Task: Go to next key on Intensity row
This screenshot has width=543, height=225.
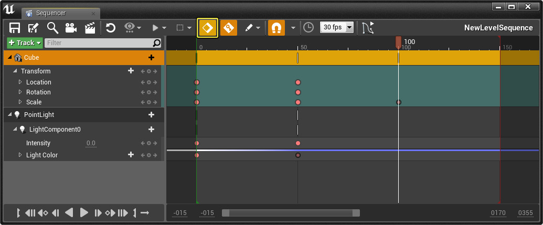Action: [x=155, y=143]
